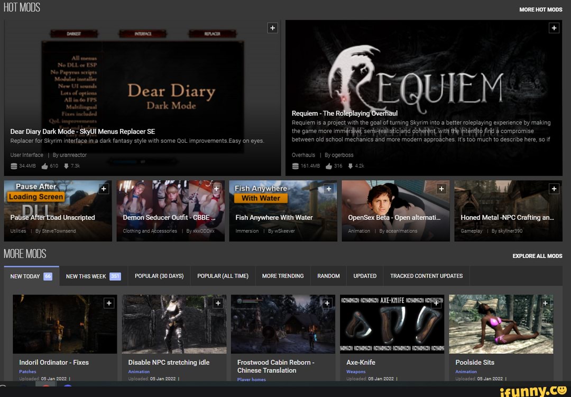Click the plus icon on Axe-Knife tile
The width and height of the screenshot is (571, 397).
[x=436, y=303]
